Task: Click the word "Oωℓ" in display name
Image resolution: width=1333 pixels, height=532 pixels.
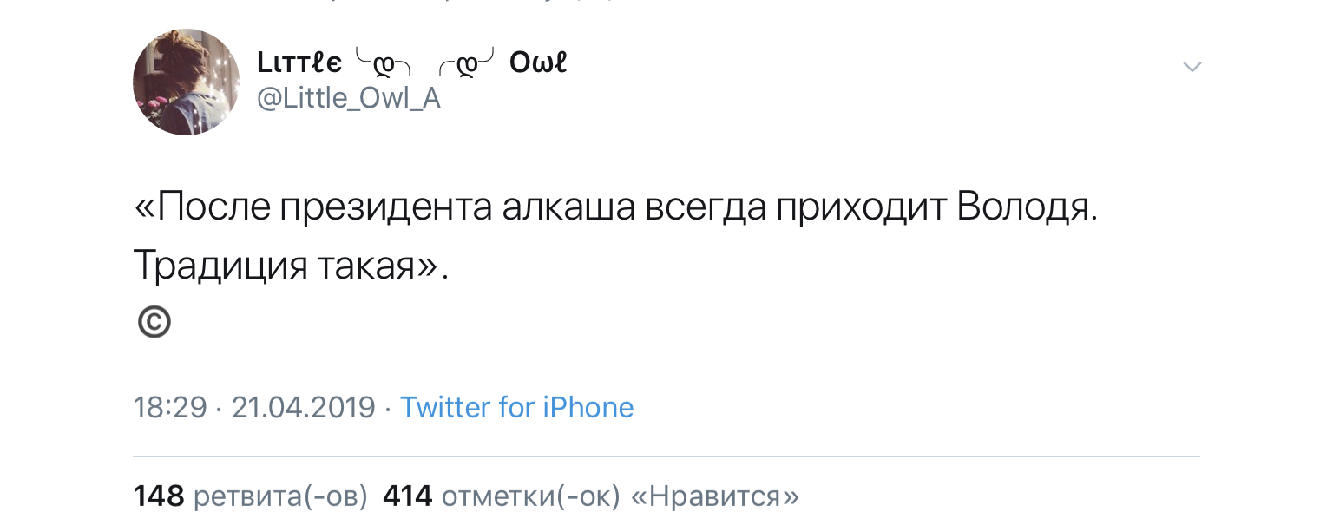Action: 538,63
